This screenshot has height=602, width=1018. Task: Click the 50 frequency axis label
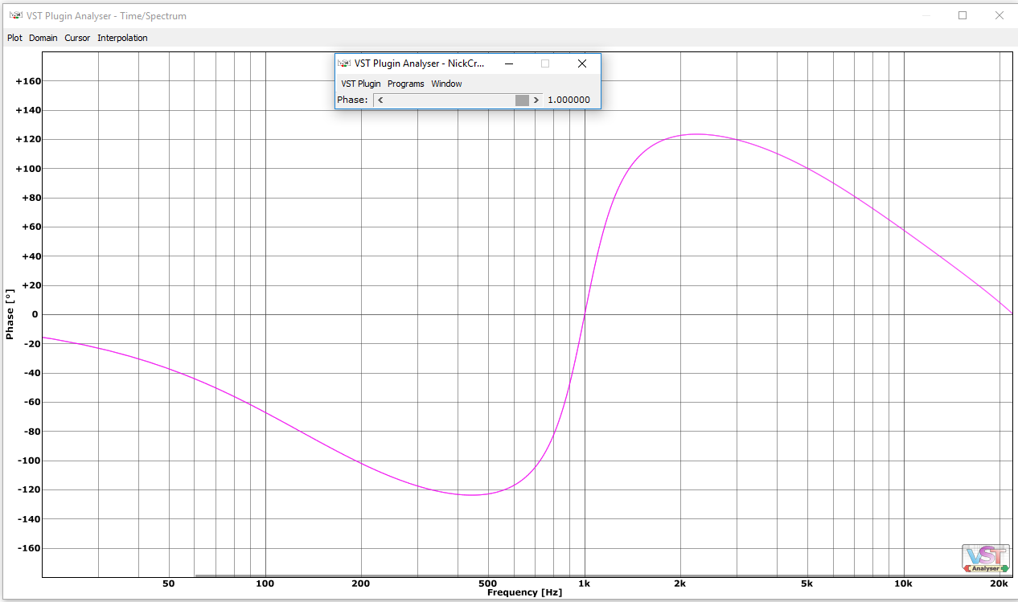coord(168,584)
